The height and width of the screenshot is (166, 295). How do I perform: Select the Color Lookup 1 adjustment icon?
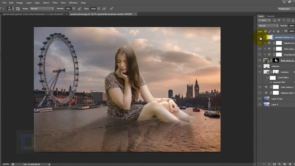[266, 87]
